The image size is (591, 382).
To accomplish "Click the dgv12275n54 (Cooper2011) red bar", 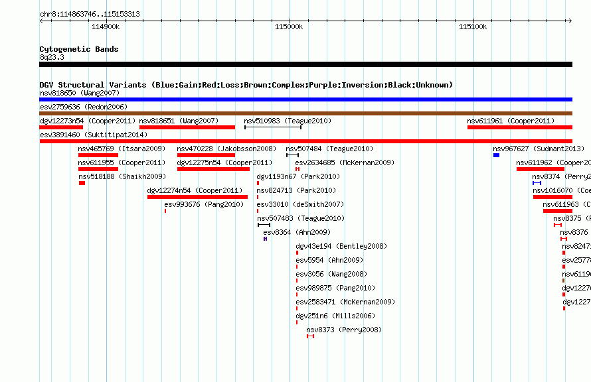I will pos(213,169).
